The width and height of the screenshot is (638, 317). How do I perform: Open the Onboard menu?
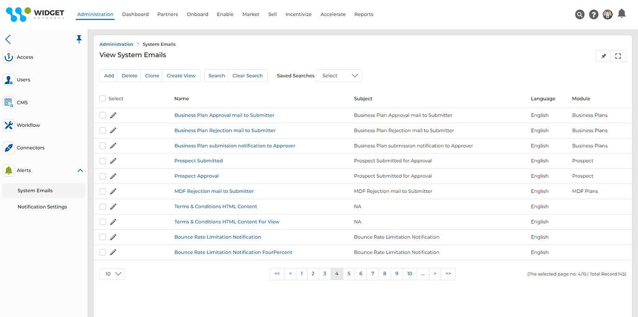(198, 14)
